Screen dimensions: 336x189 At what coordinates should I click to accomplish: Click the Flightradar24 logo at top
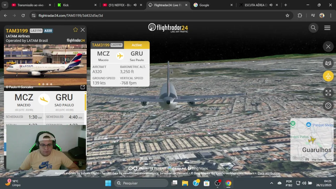click(x=168, y=28)
